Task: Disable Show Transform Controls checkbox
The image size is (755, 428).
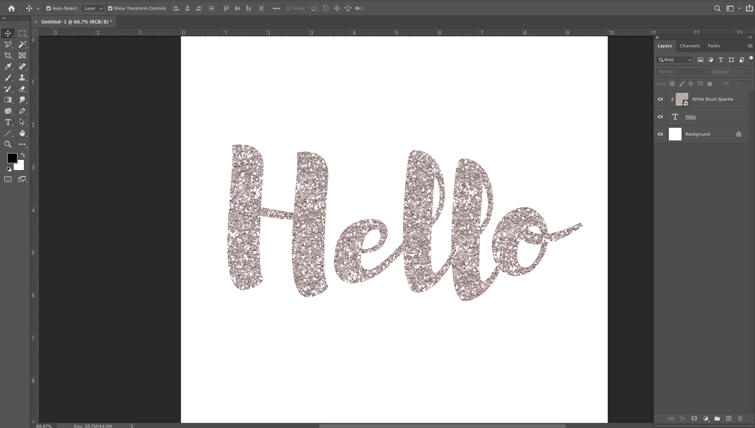Action: (110, 8)
